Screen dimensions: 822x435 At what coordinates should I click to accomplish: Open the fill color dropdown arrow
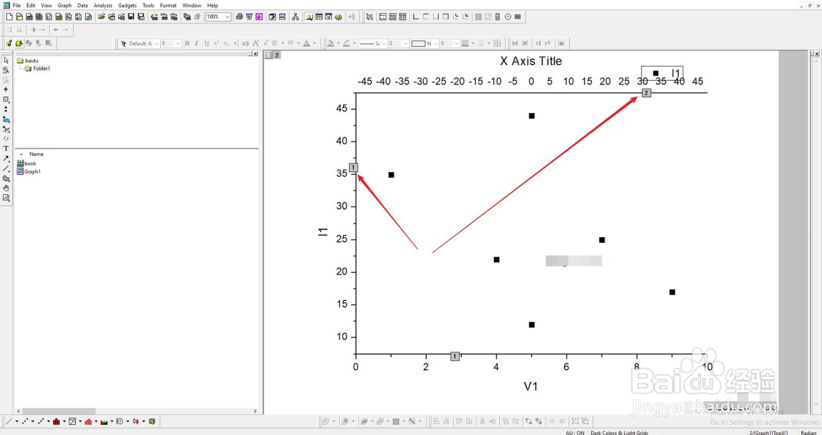[338, 44]
